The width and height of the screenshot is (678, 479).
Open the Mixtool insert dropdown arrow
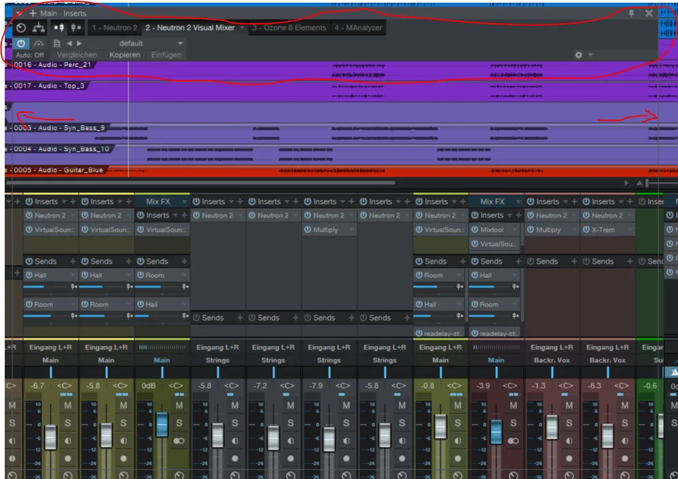(x=514, y=230)
